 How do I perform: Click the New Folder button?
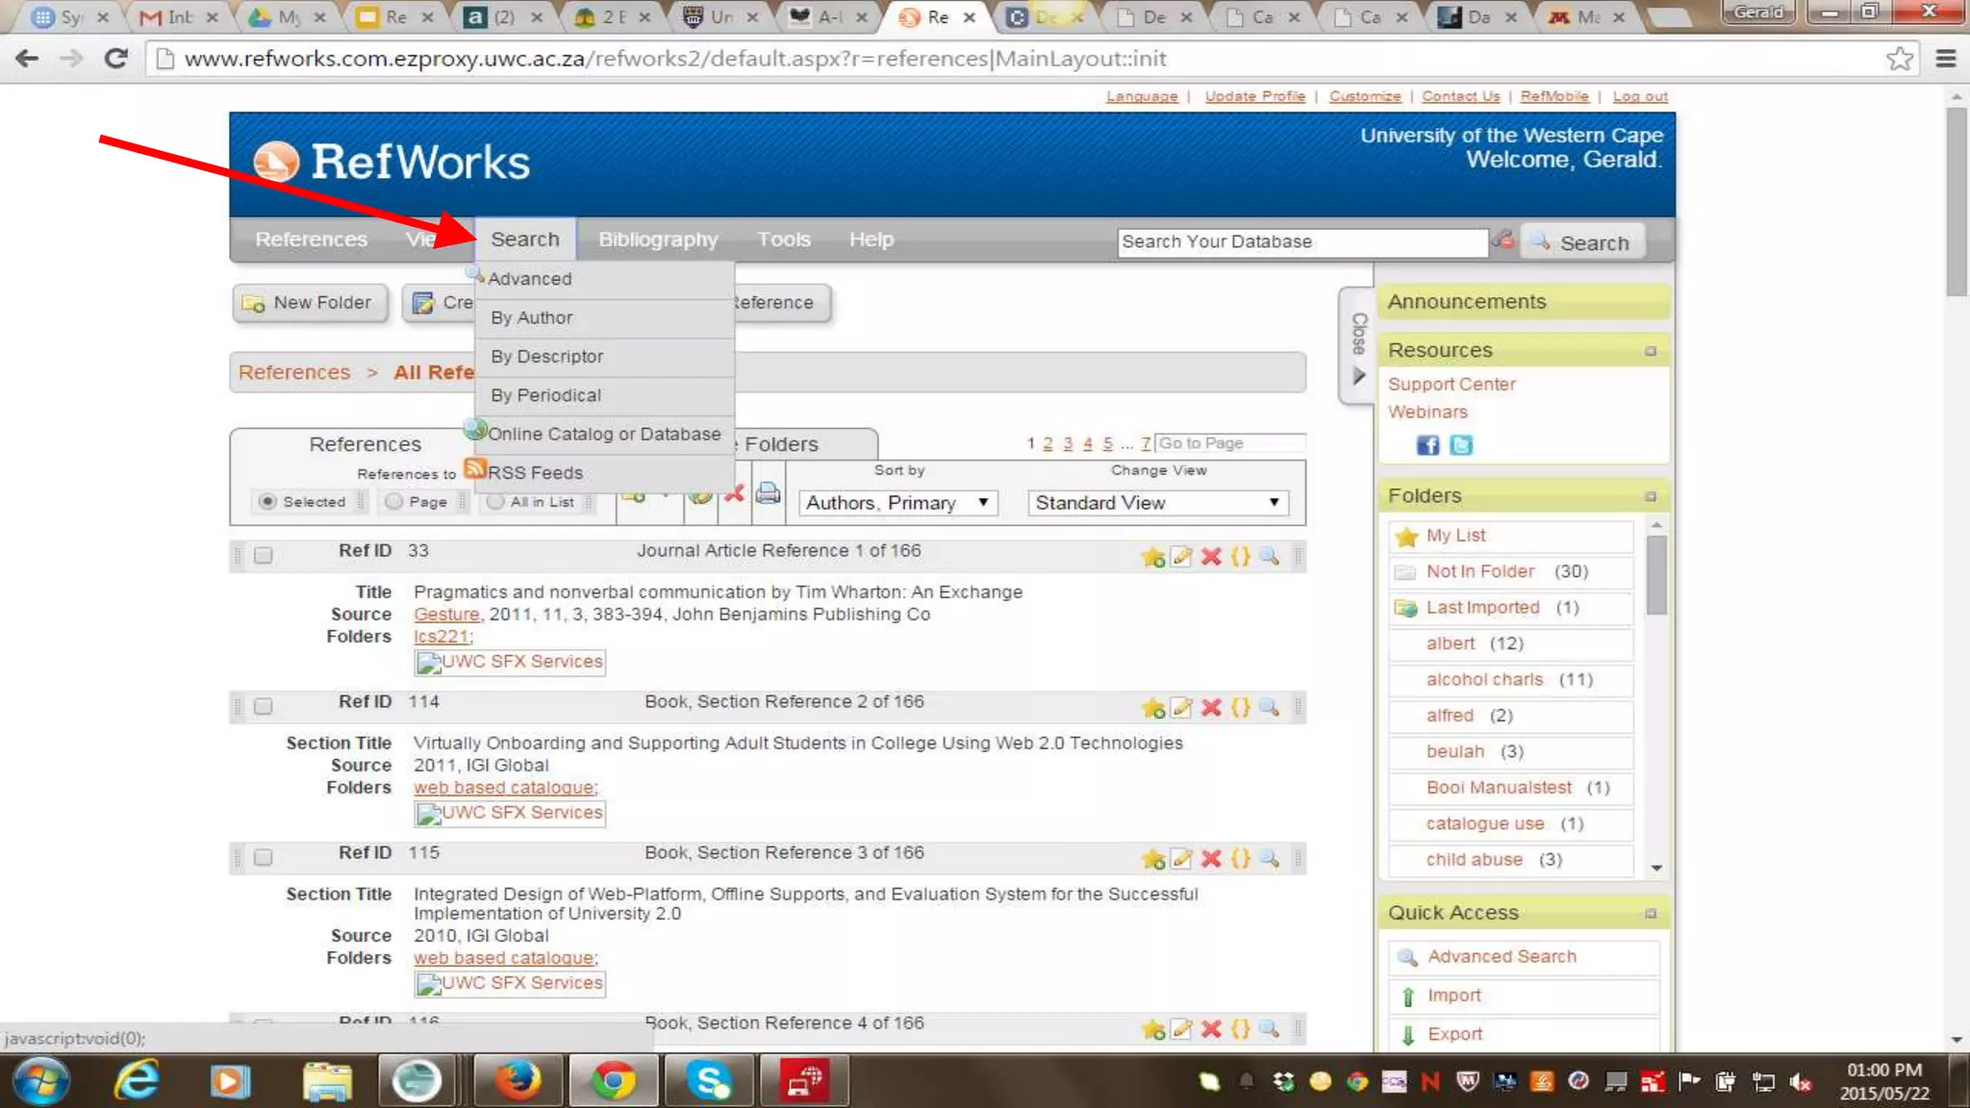click(310, 303)
